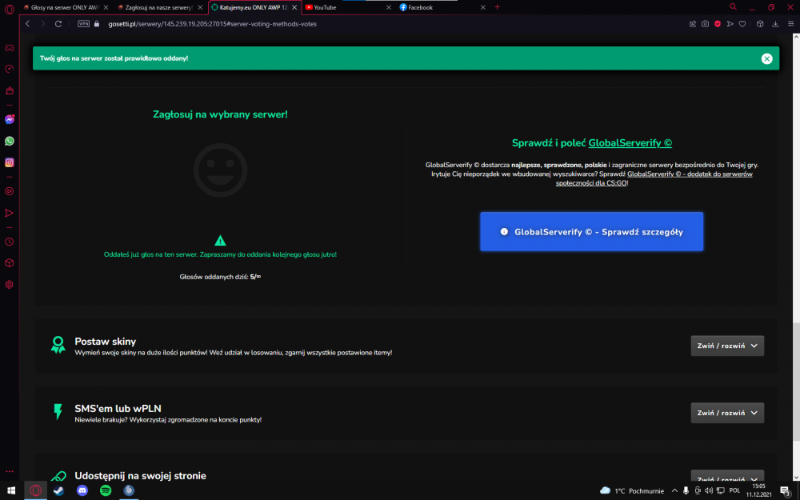800x500 pixels.
Task: Open the Player icon in sidebar
Action: click(x=9, y=191)
